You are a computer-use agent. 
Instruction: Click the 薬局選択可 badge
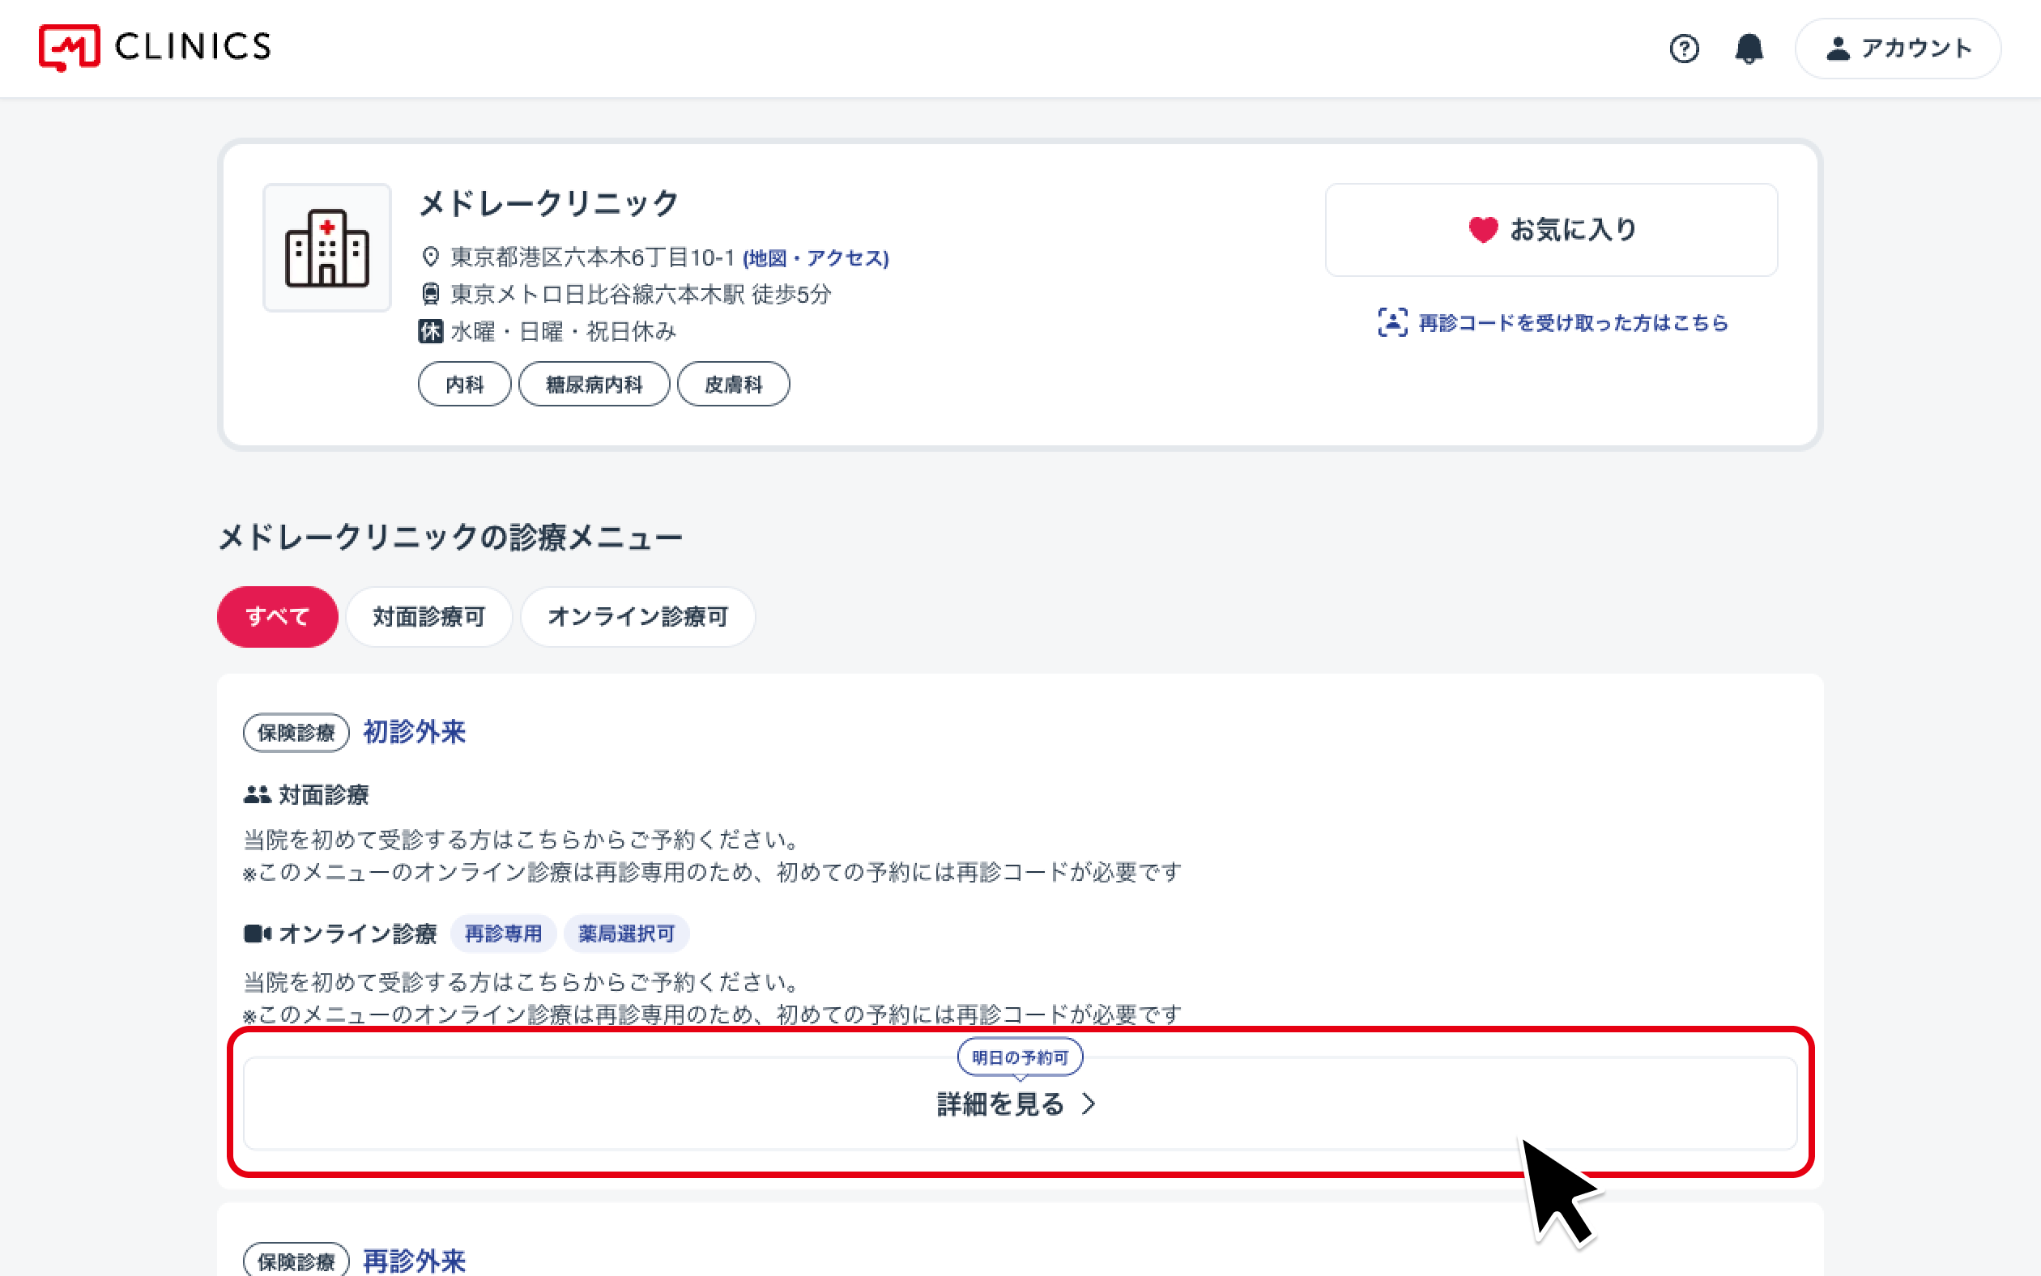[x=626, y=934]
